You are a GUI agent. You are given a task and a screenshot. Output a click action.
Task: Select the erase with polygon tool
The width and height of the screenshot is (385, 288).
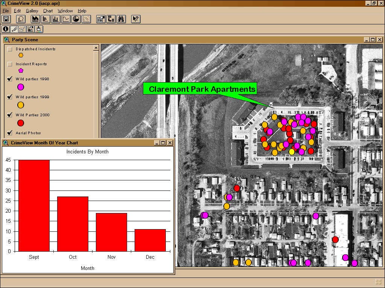[22, 29]
